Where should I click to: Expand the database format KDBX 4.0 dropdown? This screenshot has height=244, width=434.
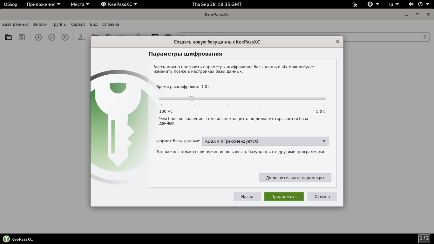click(265, 141)
